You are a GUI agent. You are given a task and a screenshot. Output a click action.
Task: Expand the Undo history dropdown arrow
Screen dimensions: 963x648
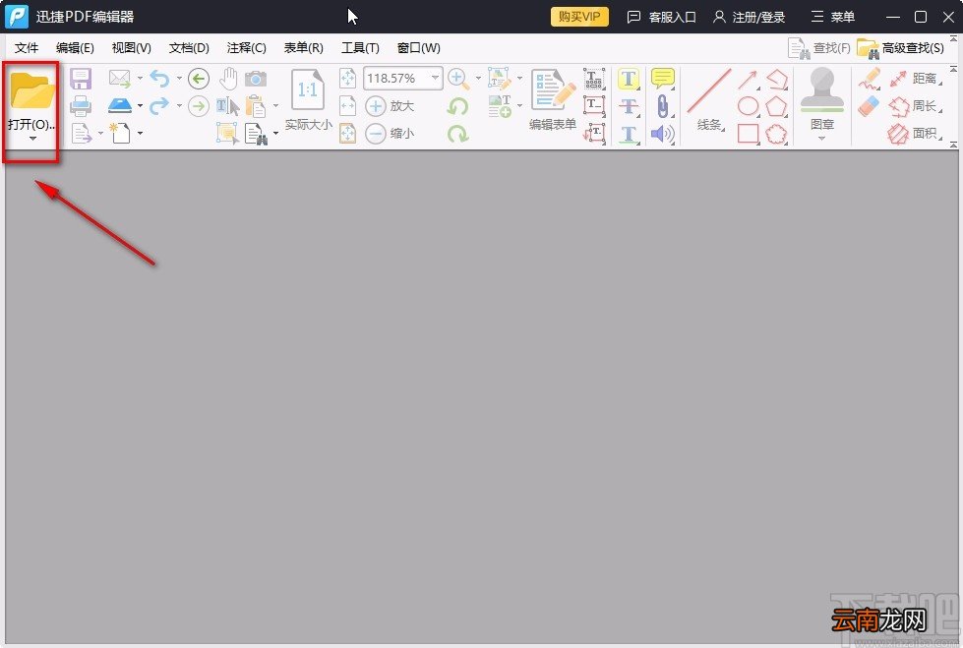pos(179,79)
